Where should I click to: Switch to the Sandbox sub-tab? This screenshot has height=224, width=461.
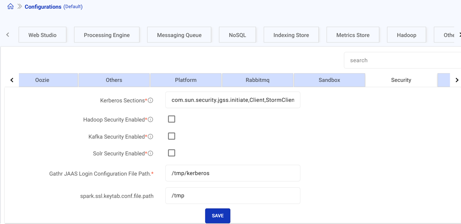tap(329, 80)
